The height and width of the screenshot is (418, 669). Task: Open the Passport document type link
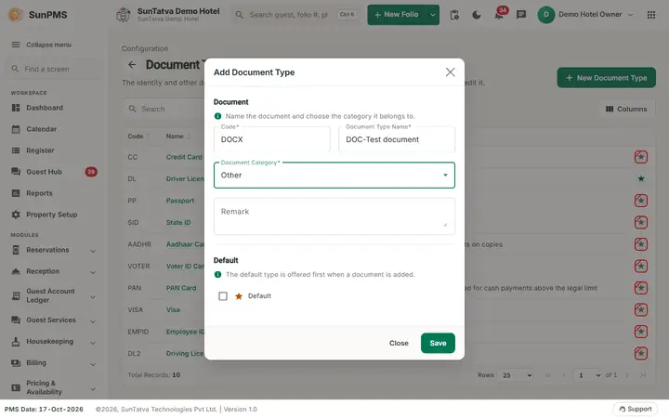(x=180, y=201)
